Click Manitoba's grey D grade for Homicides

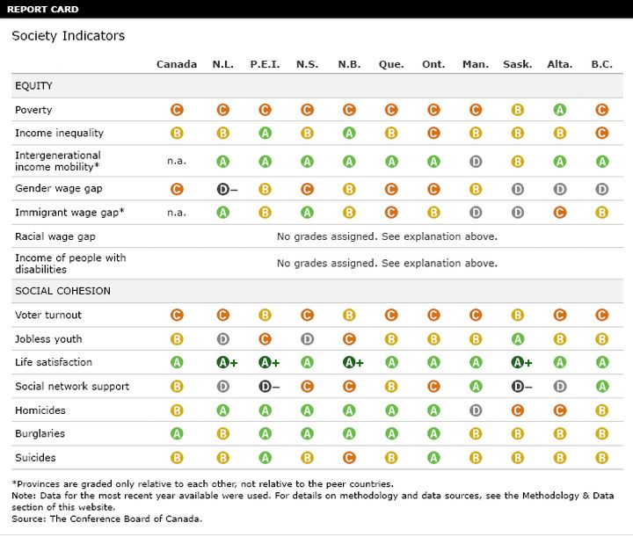coord(476,410)
